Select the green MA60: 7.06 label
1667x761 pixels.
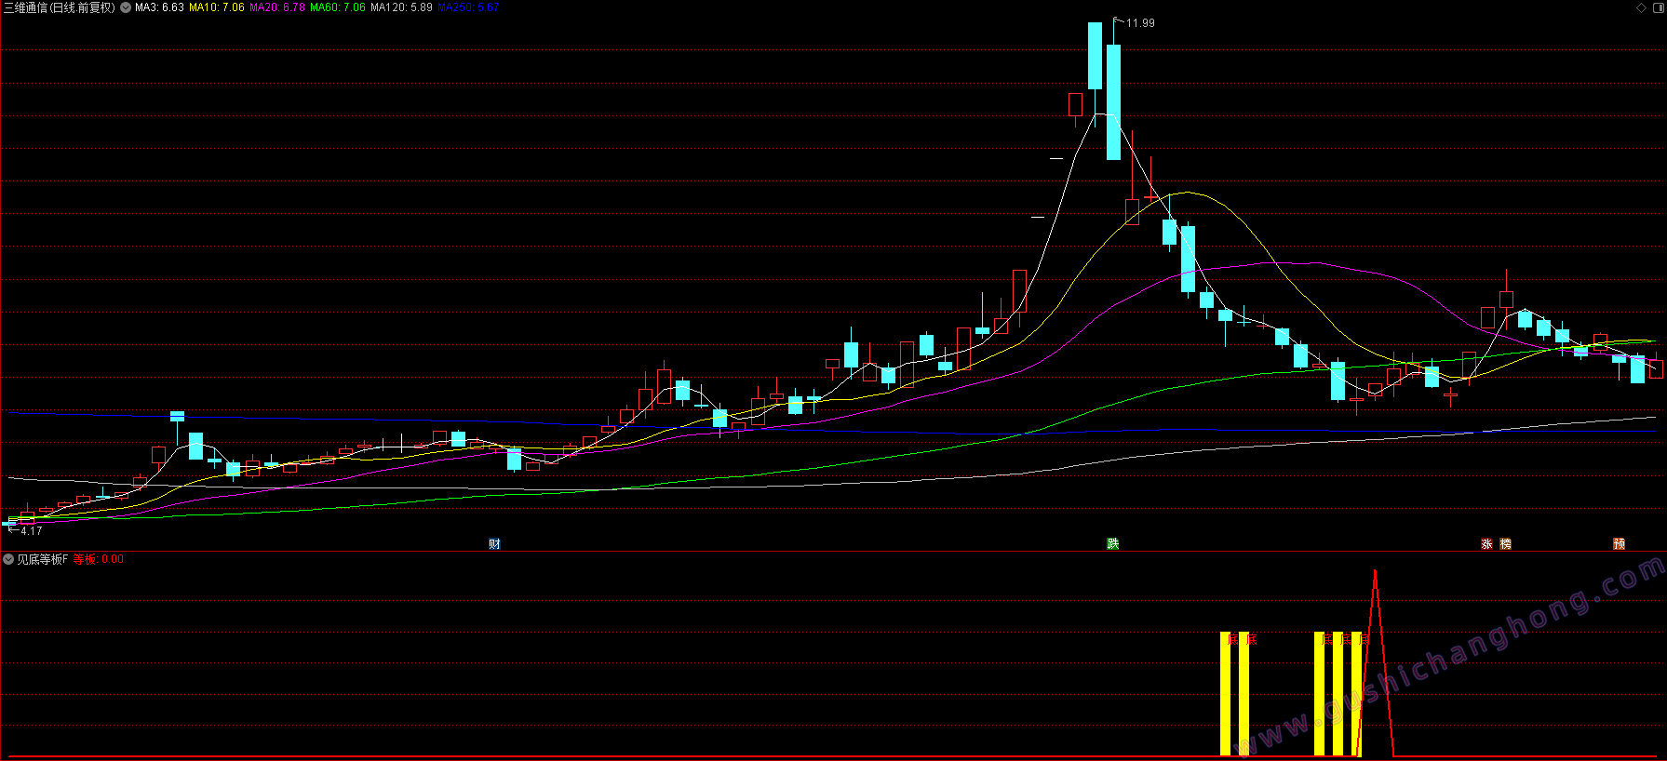pyautogui.click(x=338, y=7)
